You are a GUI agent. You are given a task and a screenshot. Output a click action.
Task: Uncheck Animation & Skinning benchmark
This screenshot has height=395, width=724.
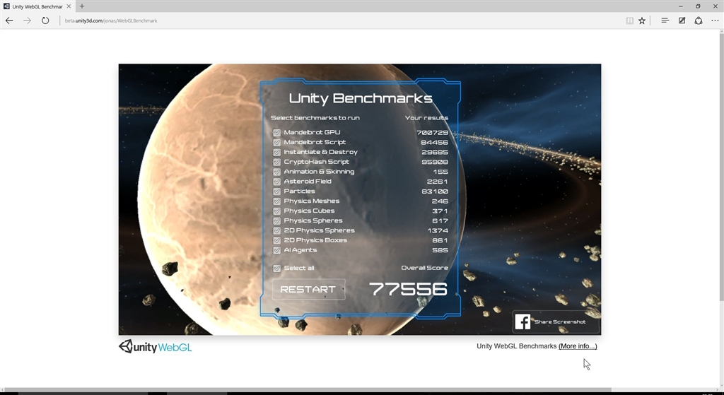click(x=277, y=172)
